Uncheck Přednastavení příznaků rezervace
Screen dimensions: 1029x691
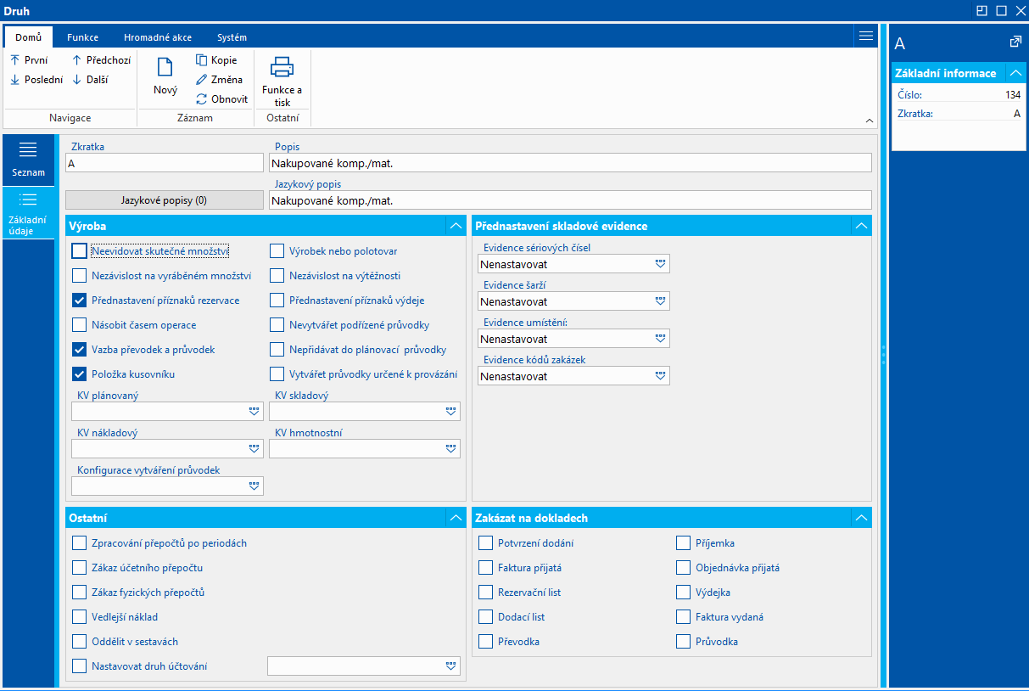coord(79,301)
